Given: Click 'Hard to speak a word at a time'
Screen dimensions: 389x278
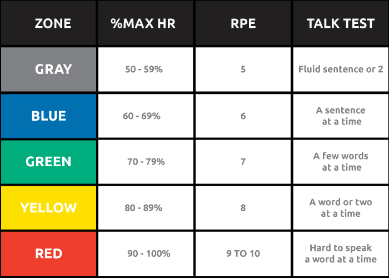Looking at the screenshot, I should coord(341,254).
